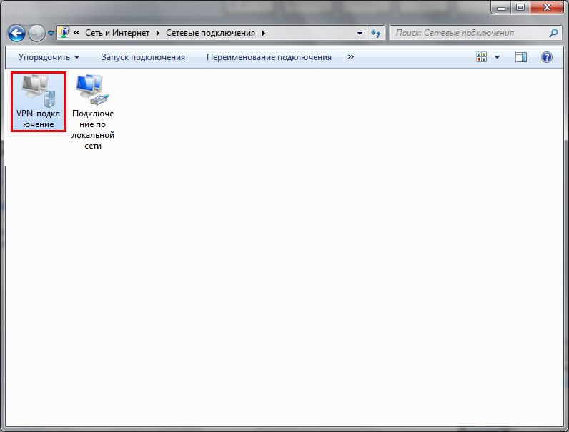Open Help with question mark icon
The width and height of the screenshot is (569, 432).
coord(547,57)
